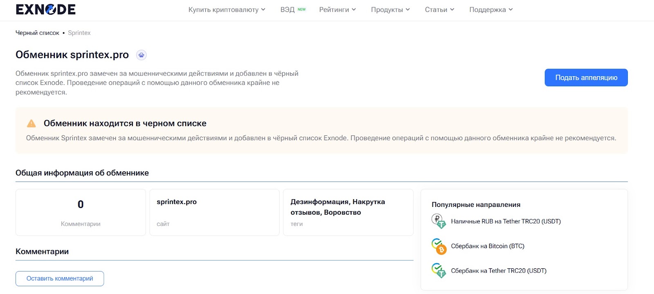
Task: Expand the Рейтинги menu
Action: tap(338, 9)
